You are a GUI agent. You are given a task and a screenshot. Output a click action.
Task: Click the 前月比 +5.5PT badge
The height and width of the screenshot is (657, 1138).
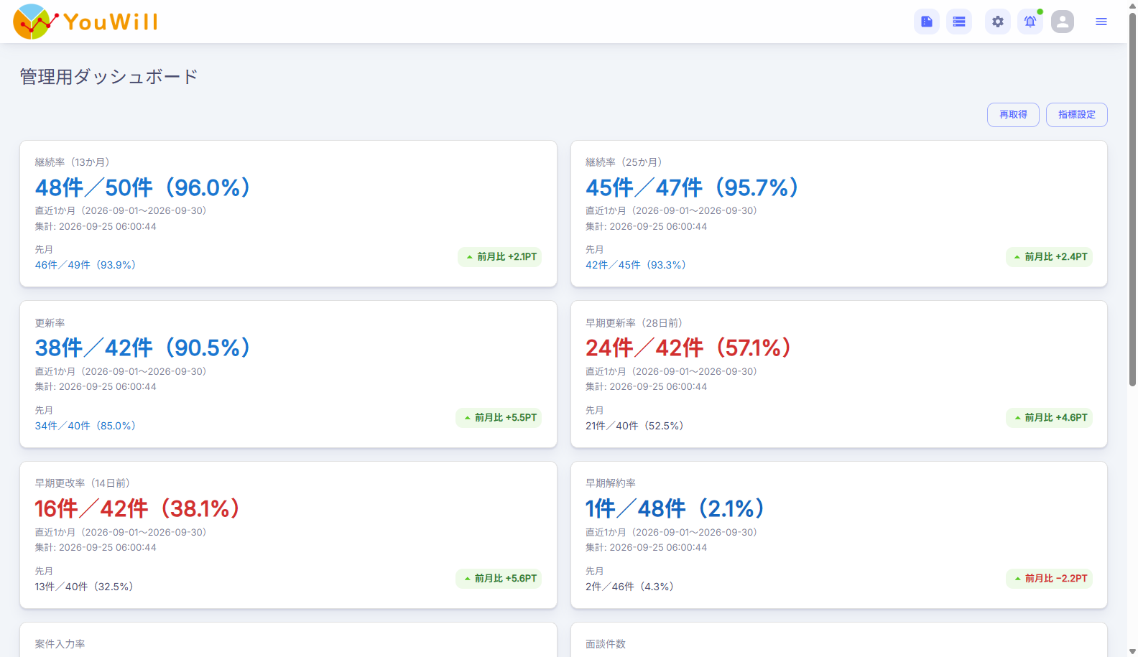pos(499,418)
